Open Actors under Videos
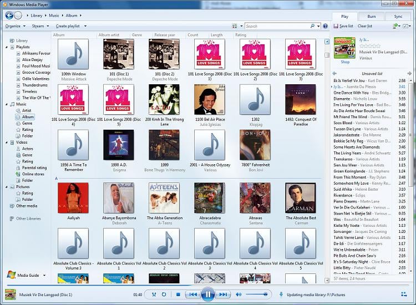The image size is (416, 305). (28, 149)
